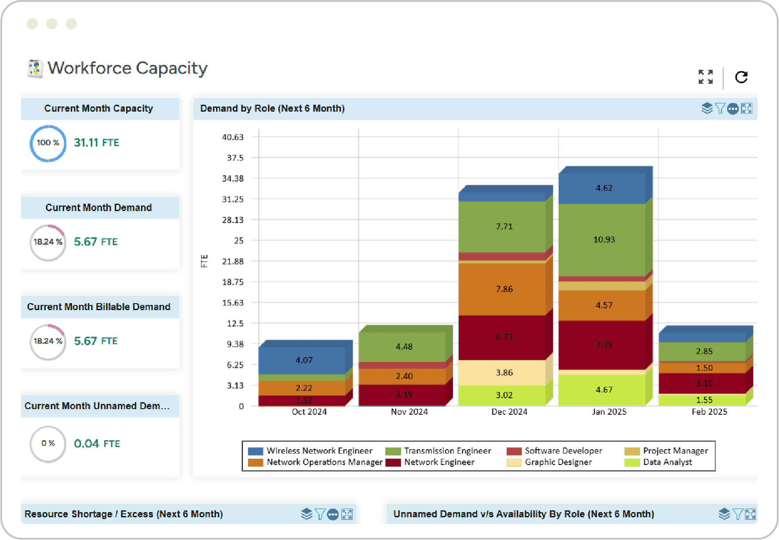779x540 pixels.
Task: Click the 31.11 FTE capacity value
Action: [96, 143]
